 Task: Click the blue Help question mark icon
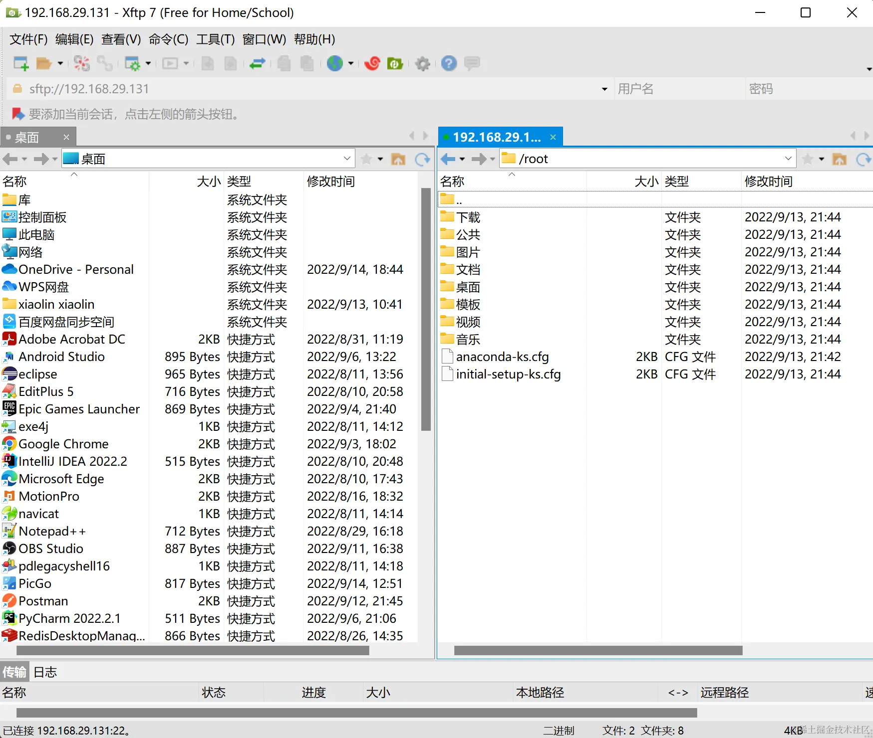click(449, 63)
